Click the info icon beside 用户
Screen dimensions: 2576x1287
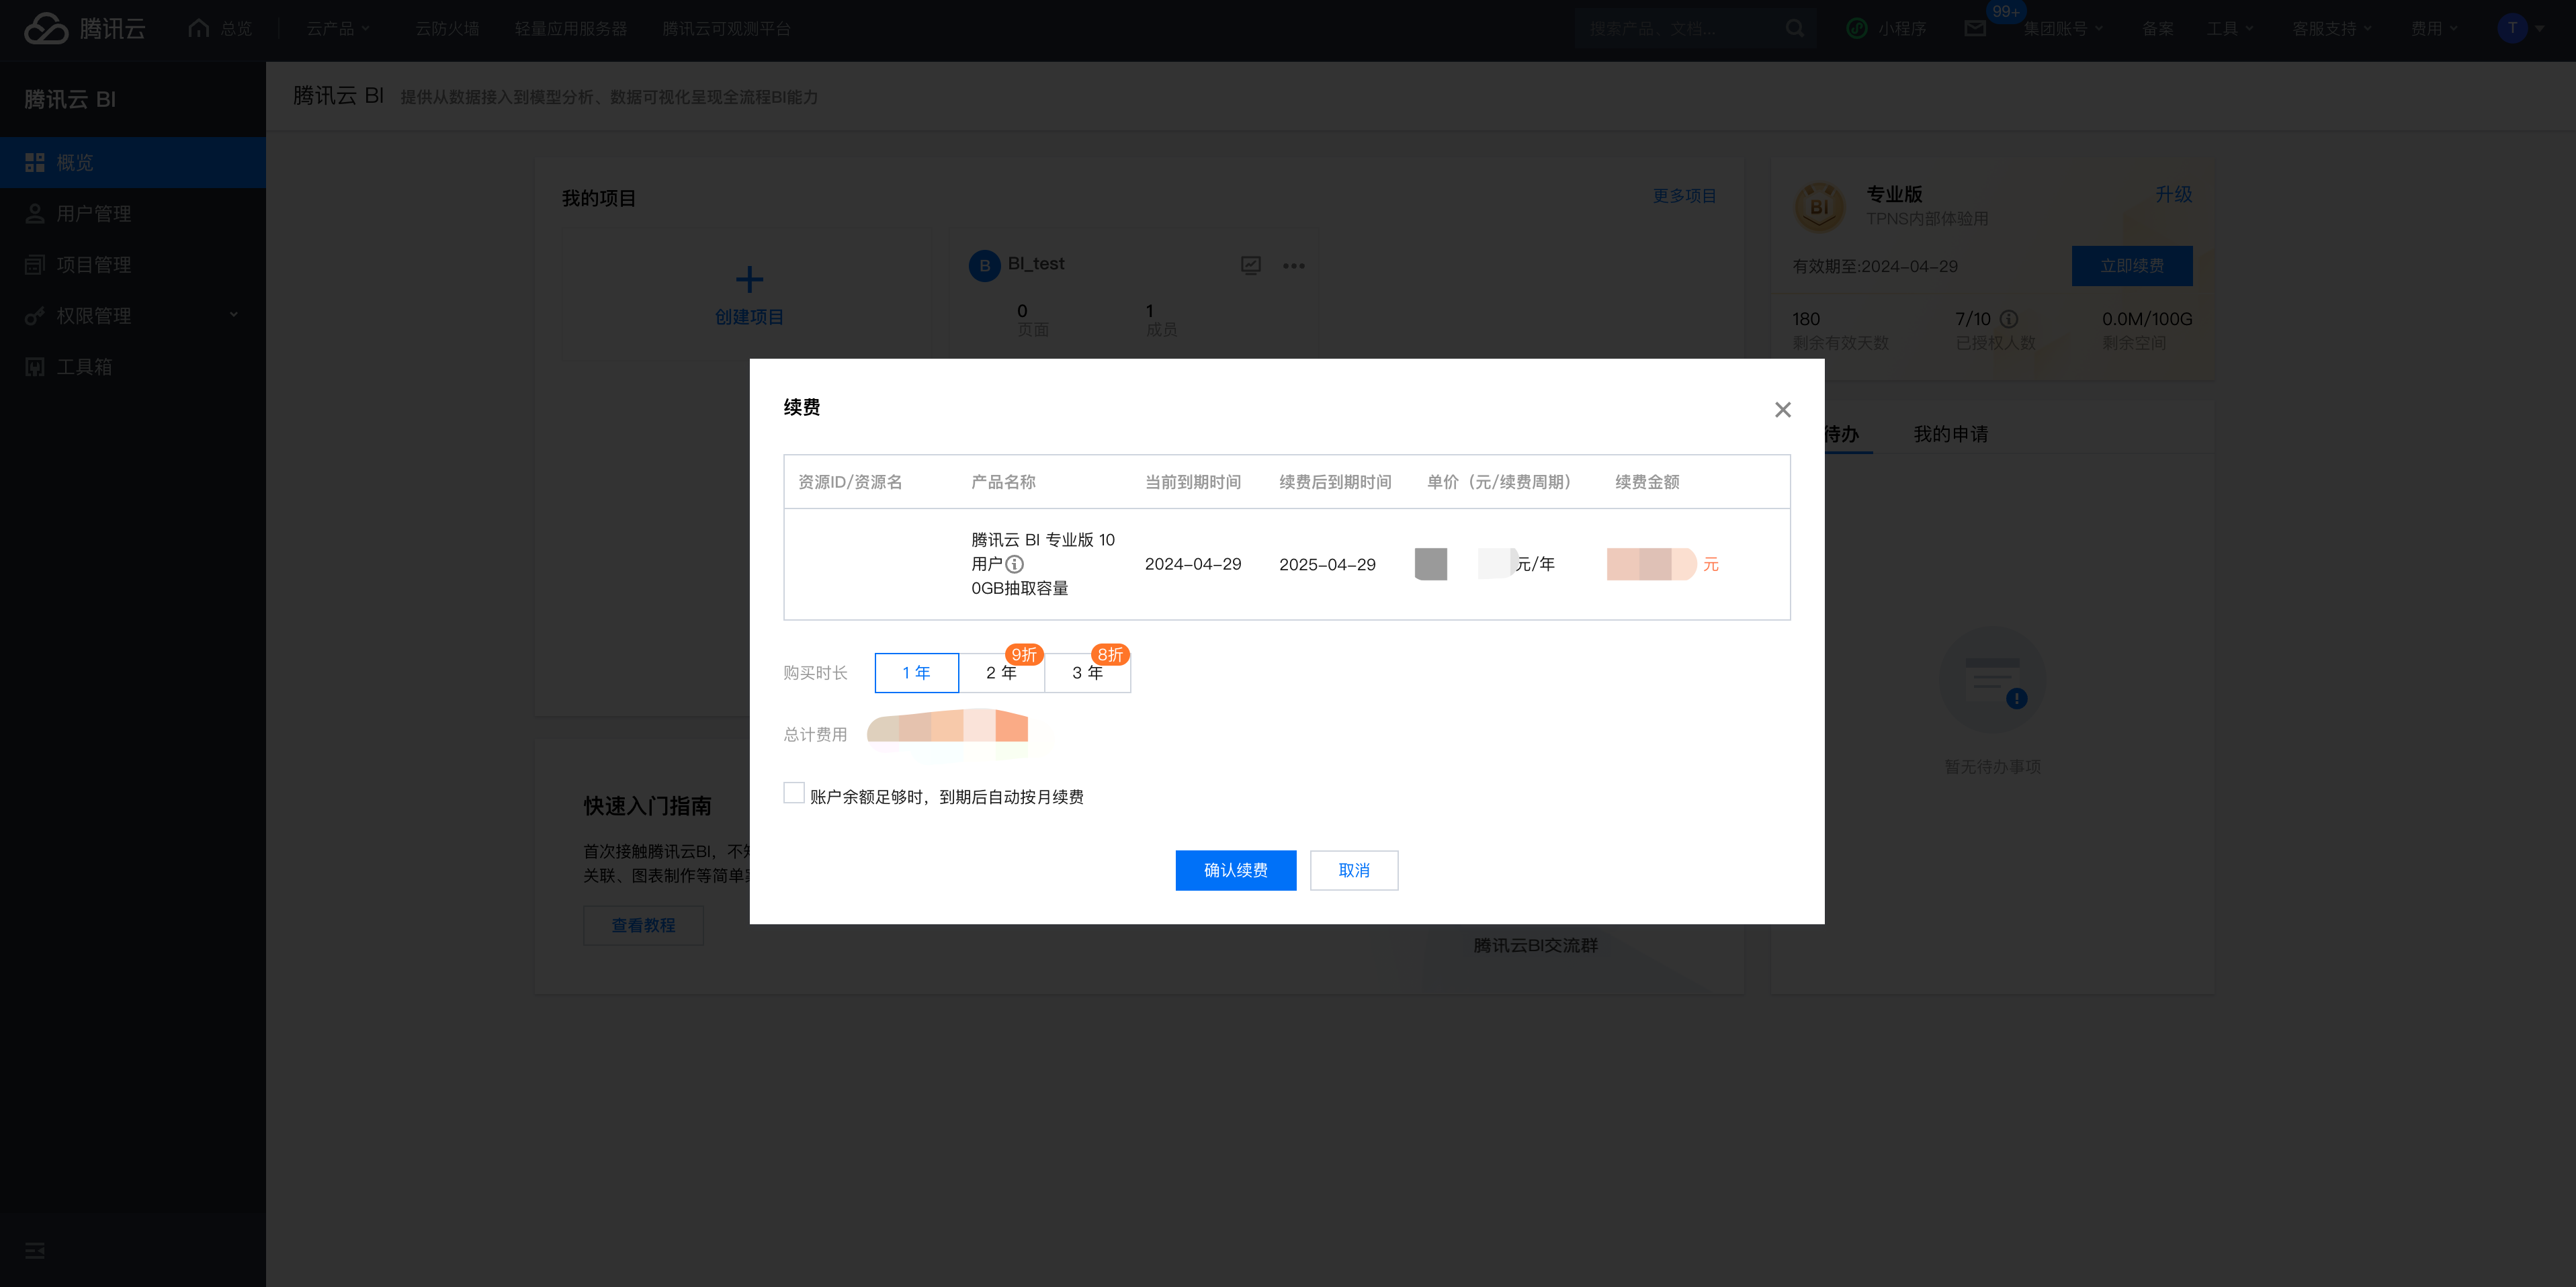click(x=1014, y=564)
